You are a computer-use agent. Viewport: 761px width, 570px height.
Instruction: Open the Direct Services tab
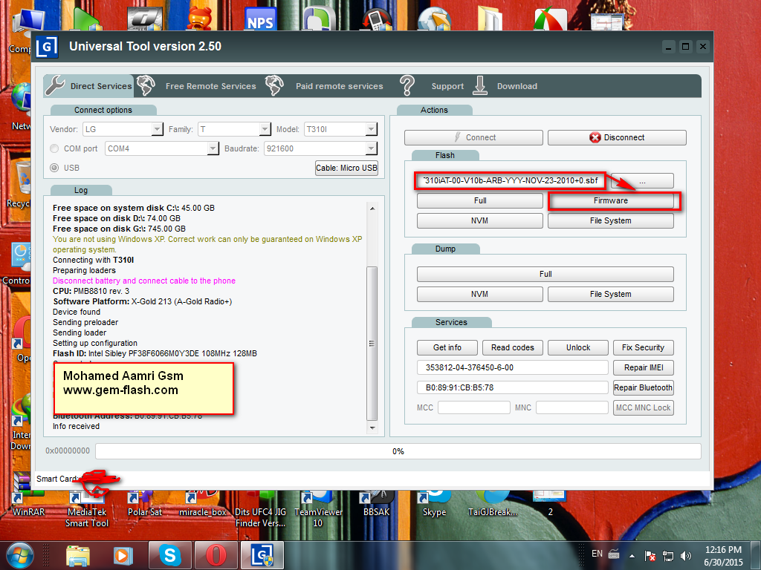coord(89,86)
